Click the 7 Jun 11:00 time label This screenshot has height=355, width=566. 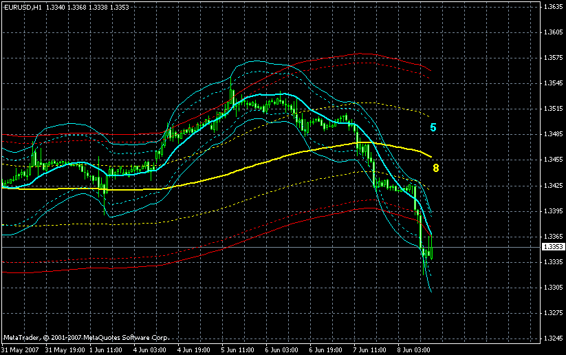[x=369, y=350]
